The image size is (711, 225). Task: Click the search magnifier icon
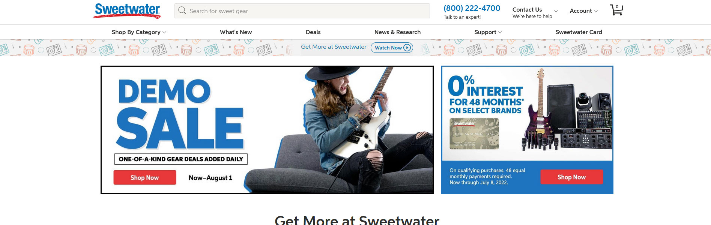tap(182, 10)
